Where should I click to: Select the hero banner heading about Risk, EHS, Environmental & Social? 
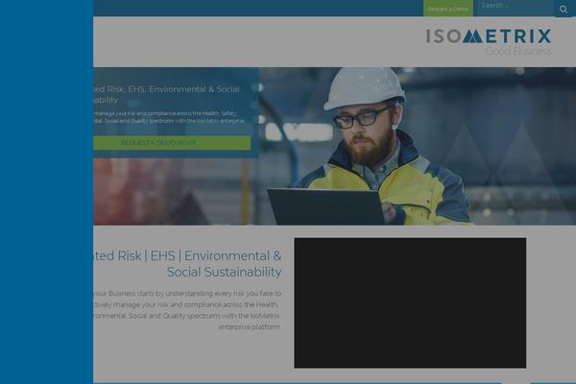pos(166,94)
